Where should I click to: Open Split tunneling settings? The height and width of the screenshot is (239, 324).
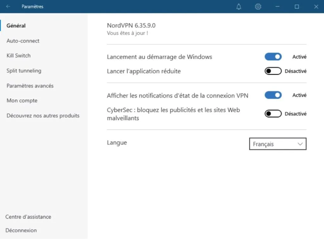[24, 71]
